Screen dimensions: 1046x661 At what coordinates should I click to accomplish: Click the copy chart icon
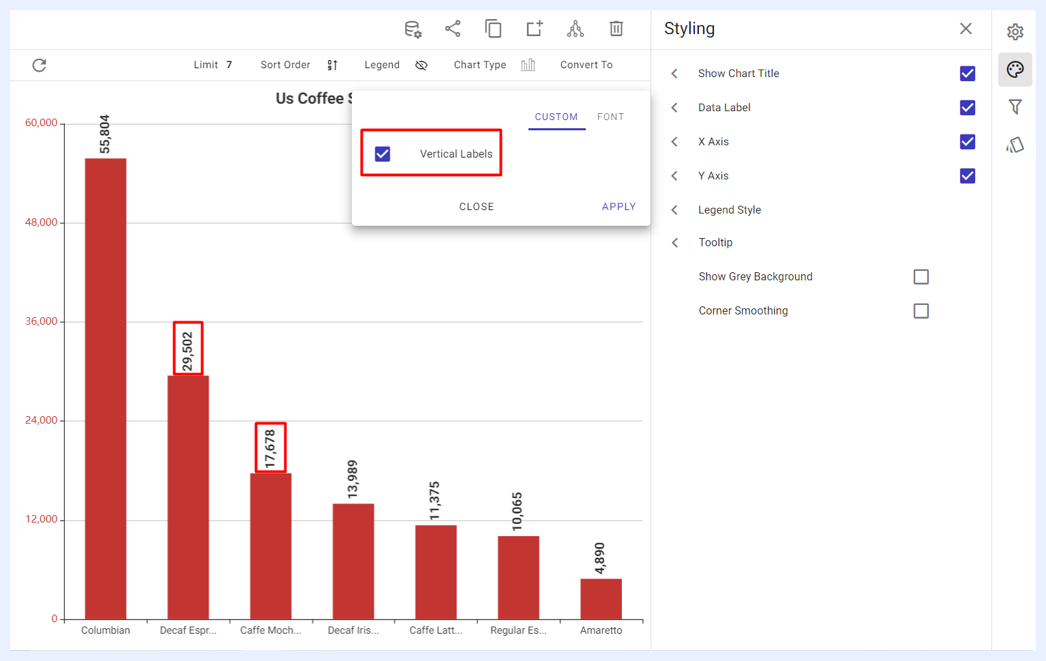pos(493,29)
